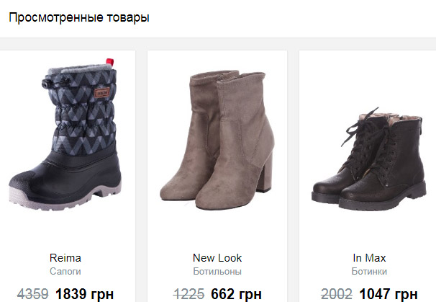Click the 662 грн sale price
436x302 pixels.
[x=236, y=294]
